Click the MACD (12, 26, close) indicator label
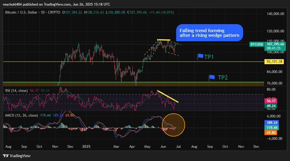This screenshot has width=290, height=161. tap(21, 115)
